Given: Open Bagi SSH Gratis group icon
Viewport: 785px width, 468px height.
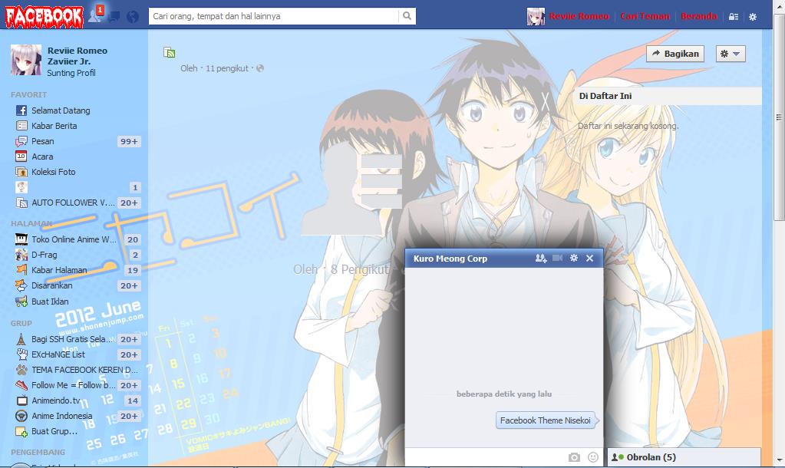Looking at the screenshot, I should 21,339.
